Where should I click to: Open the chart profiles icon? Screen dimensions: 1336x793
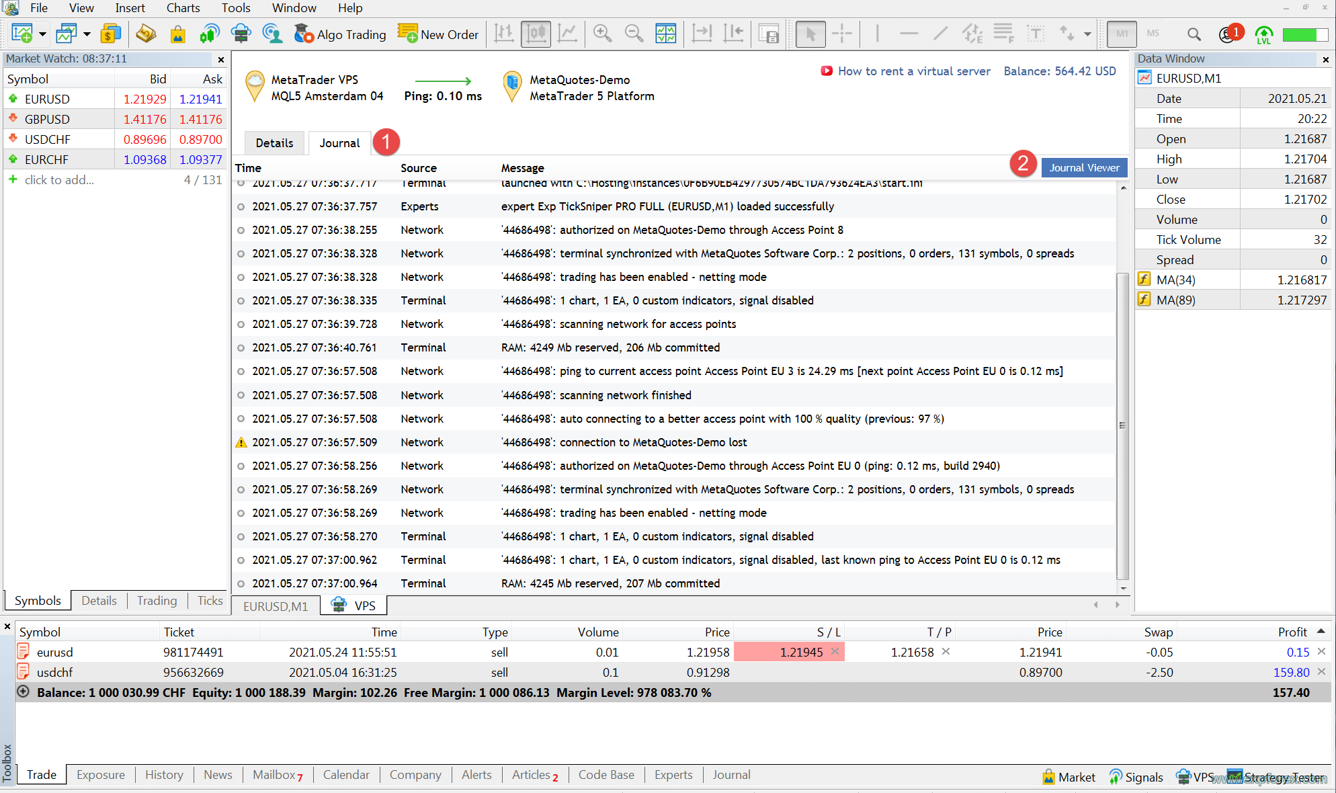click(67, 34)
